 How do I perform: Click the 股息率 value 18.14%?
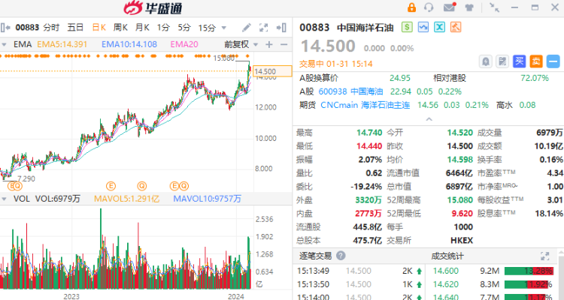tap(548, 214)
